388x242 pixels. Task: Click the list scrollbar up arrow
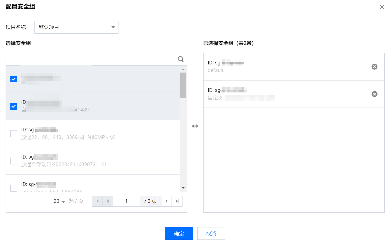coord(183,69)
